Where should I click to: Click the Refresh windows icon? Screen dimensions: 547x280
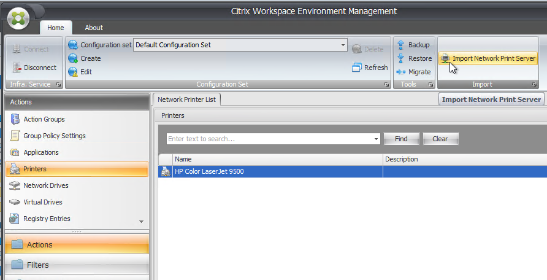[356, 68]
